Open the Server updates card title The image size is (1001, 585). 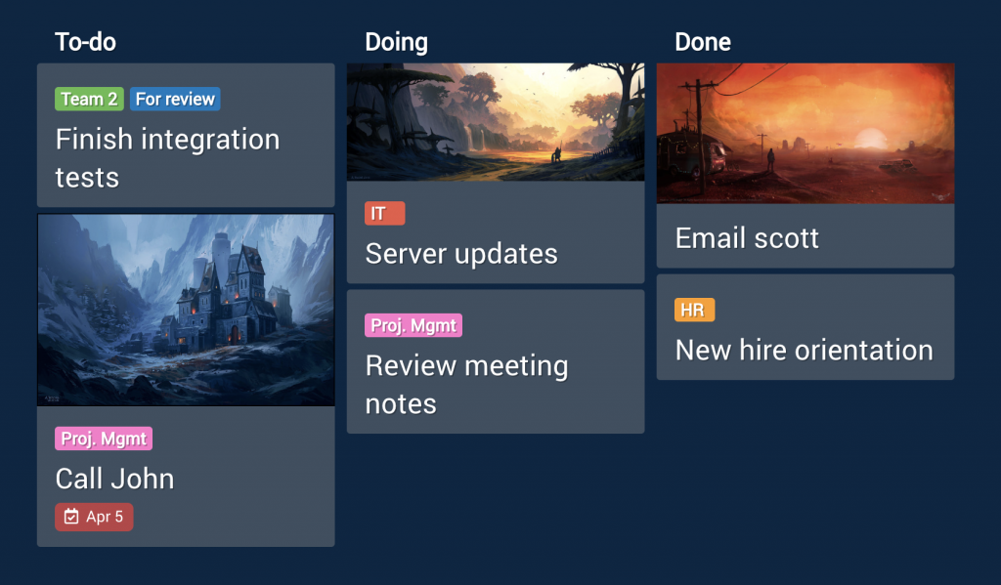click(461, 254)
